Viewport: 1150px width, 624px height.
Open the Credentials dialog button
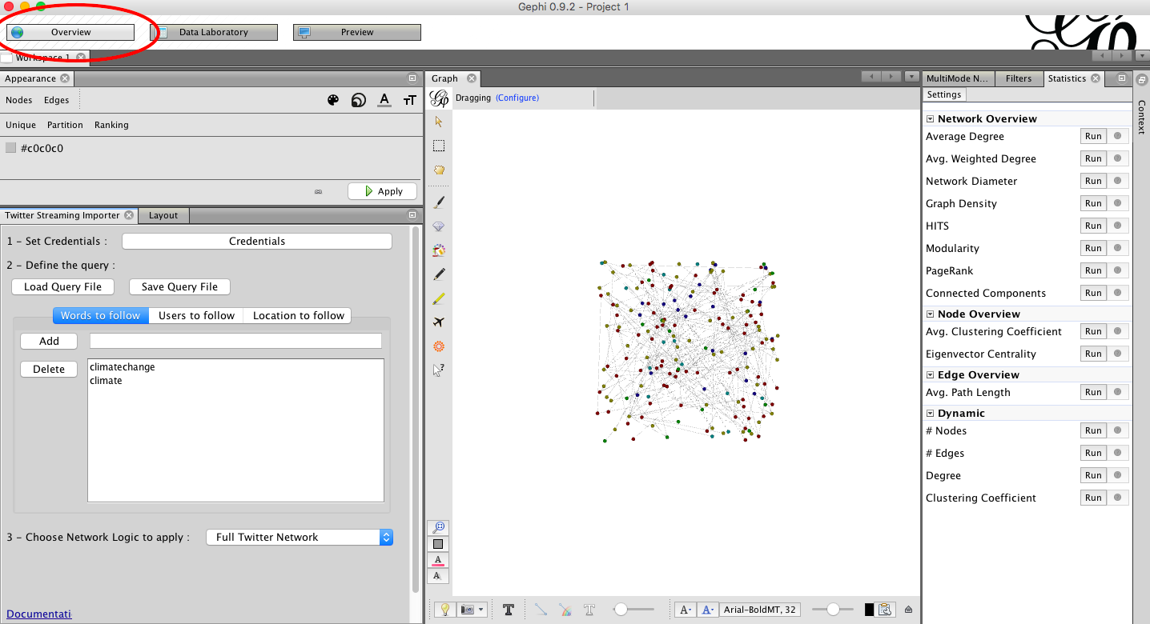point(257,242)
